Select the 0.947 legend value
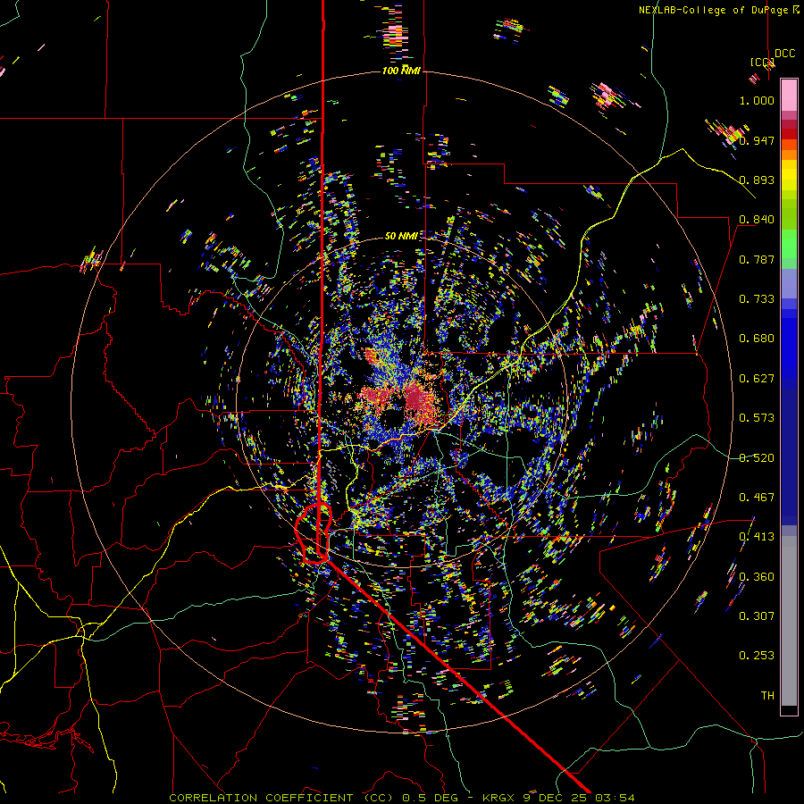 [757, 140]
